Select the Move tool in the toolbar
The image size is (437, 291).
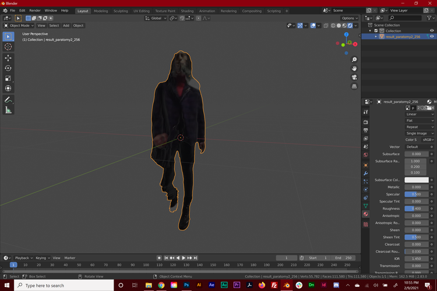[x=8, y=58]
